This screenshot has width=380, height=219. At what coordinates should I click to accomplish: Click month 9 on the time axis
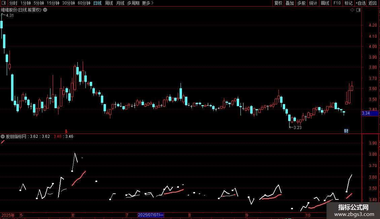click(247, 215)
